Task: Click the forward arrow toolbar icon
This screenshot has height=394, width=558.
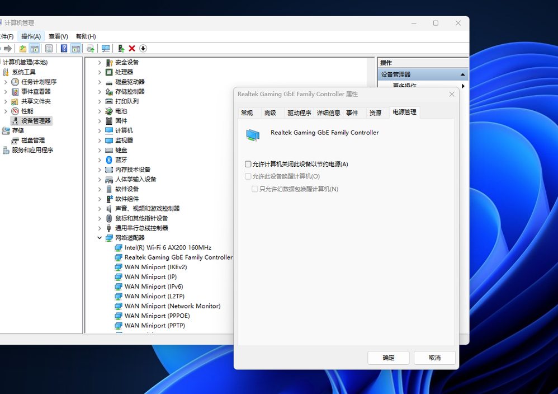Action: click(x=8, y=49)
